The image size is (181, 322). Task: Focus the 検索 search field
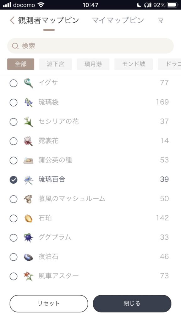click(x=90, y=46)
